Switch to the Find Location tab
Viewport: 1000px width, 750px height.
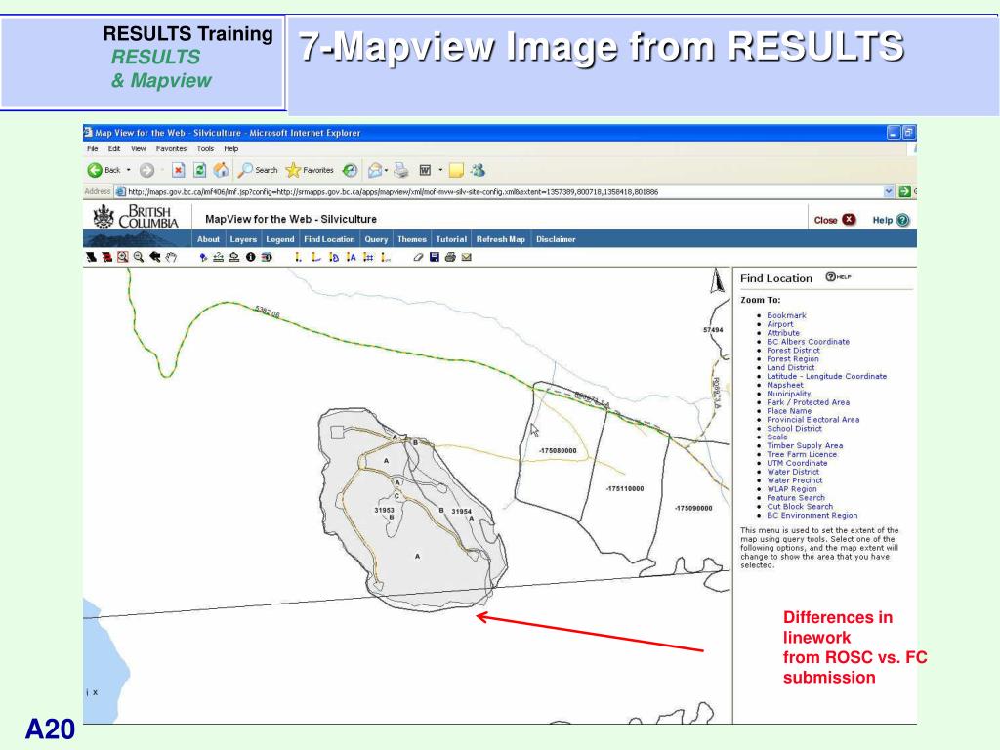[329, 239]
